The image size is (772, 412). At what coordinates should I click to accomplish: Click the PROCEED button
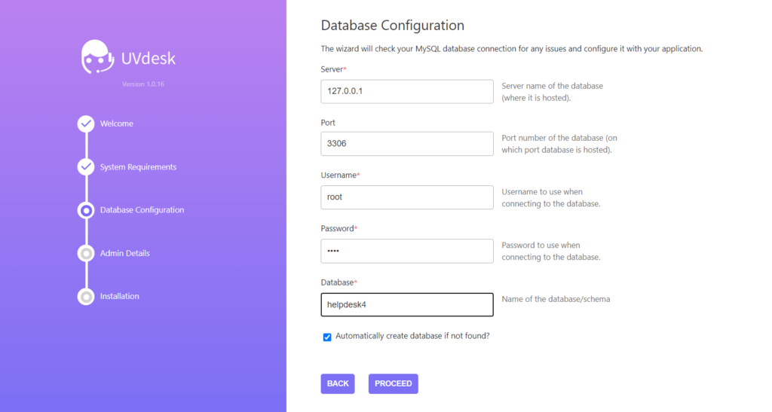[394, 383]
